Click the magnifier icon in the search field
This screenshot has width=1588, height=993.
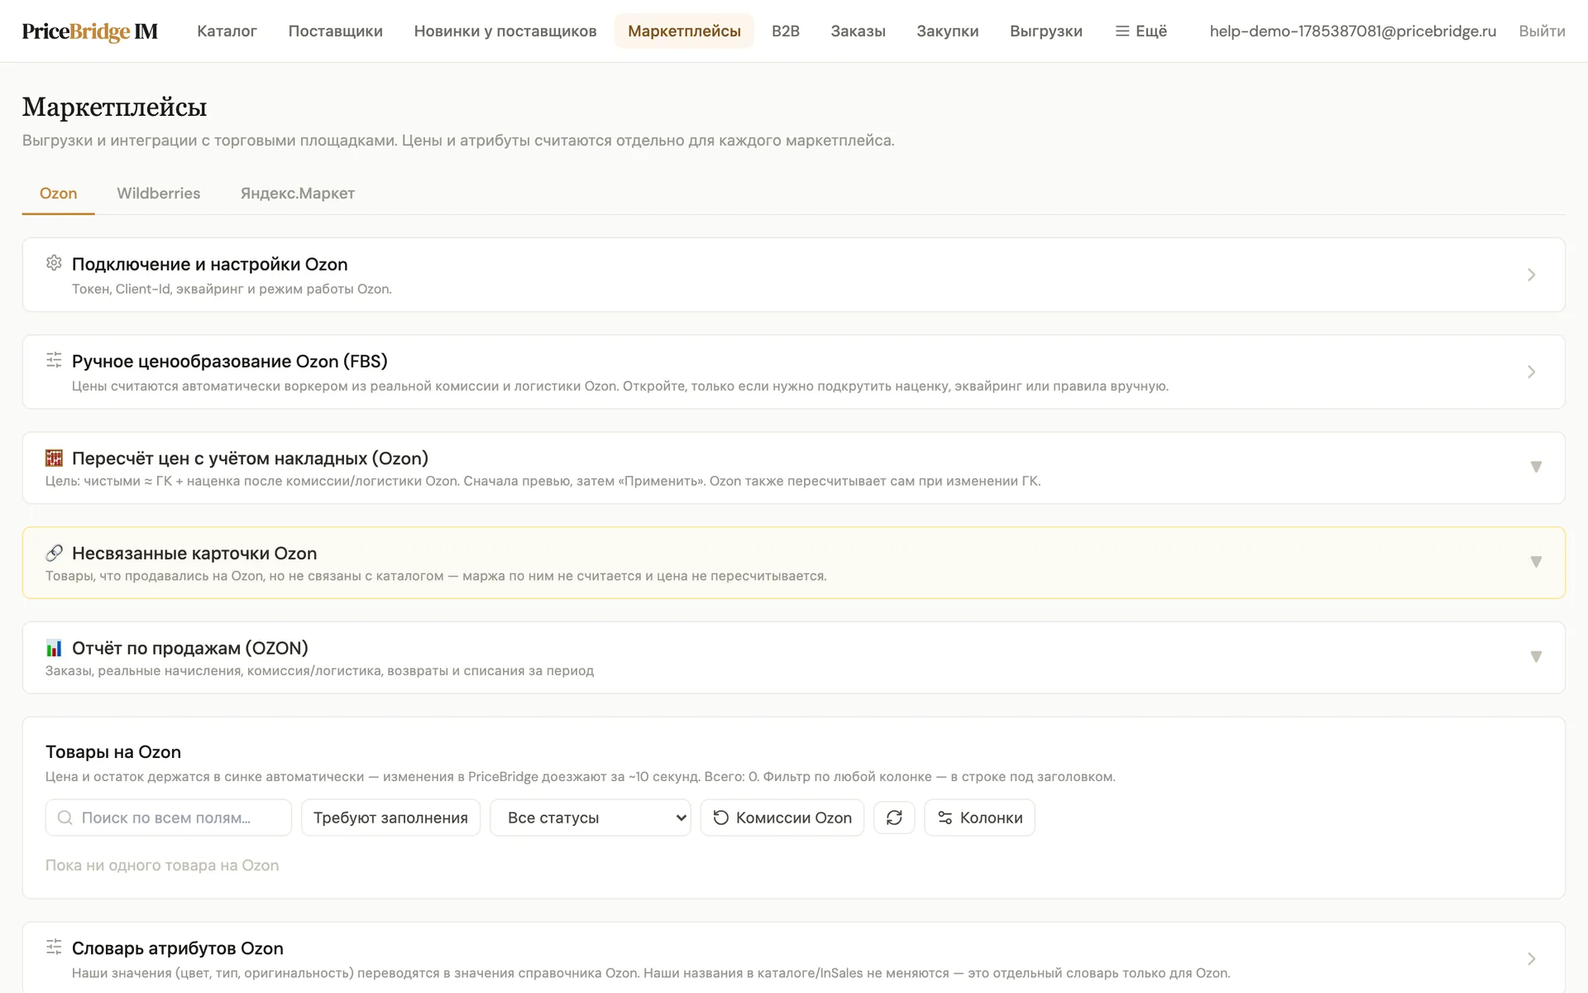pyautogui.click(x=65, y=818)
